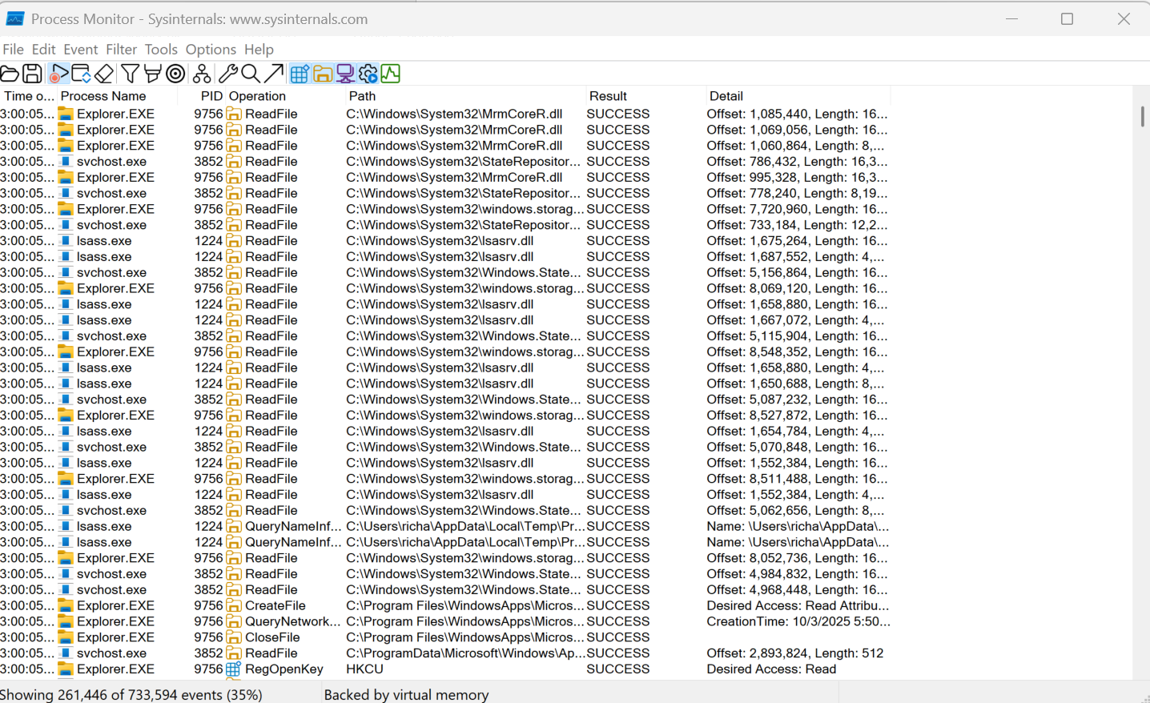
Task: Open the Tools menu
Action: click(x=161, y=50)
